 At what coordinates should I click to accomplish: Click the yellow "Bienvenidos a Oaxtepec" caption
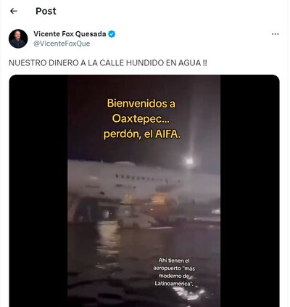[x=141, y=111]
